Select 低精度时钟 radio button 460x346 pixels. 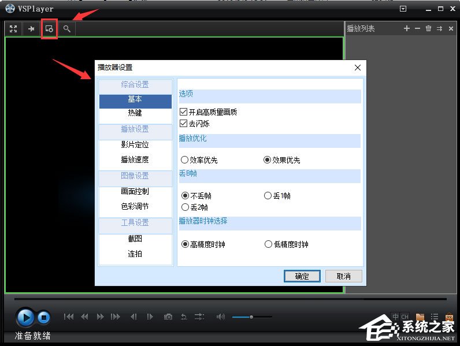[268, 244]
